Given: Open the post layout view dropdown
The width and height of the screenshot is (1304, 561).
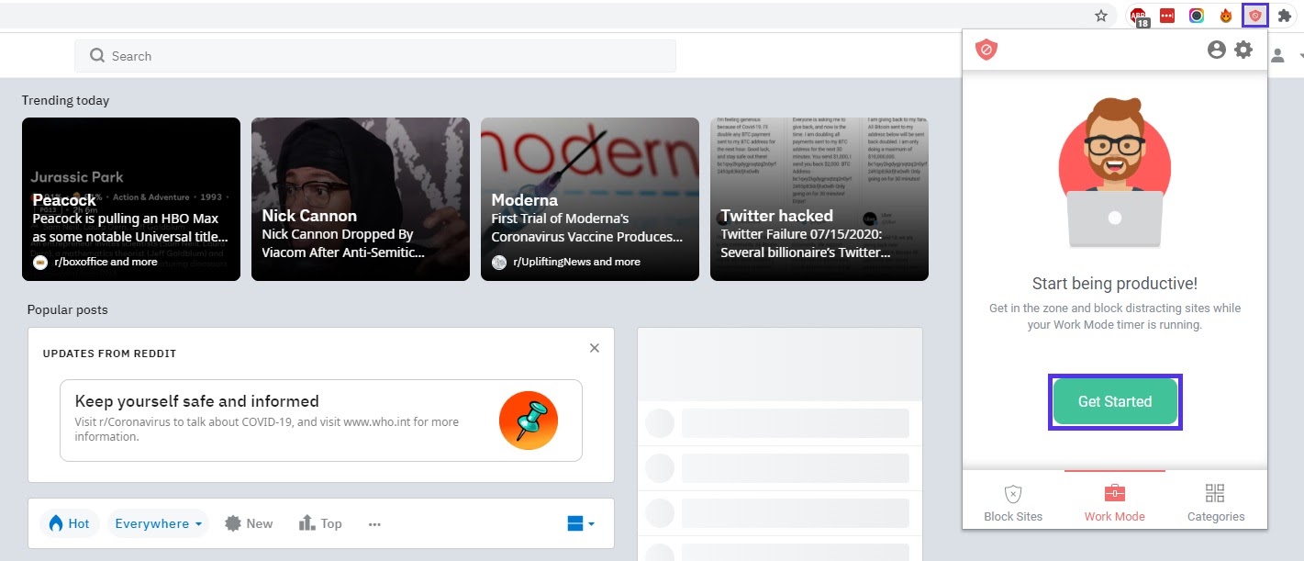Looking at the screenshot, I should coord(578,522).
